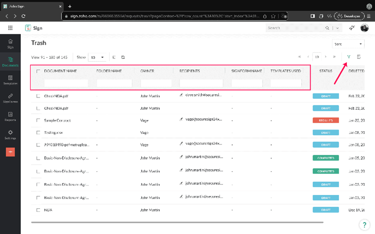Open the Zoho apps grid launcher
The image size is (375, 234).
click(10, 28)
